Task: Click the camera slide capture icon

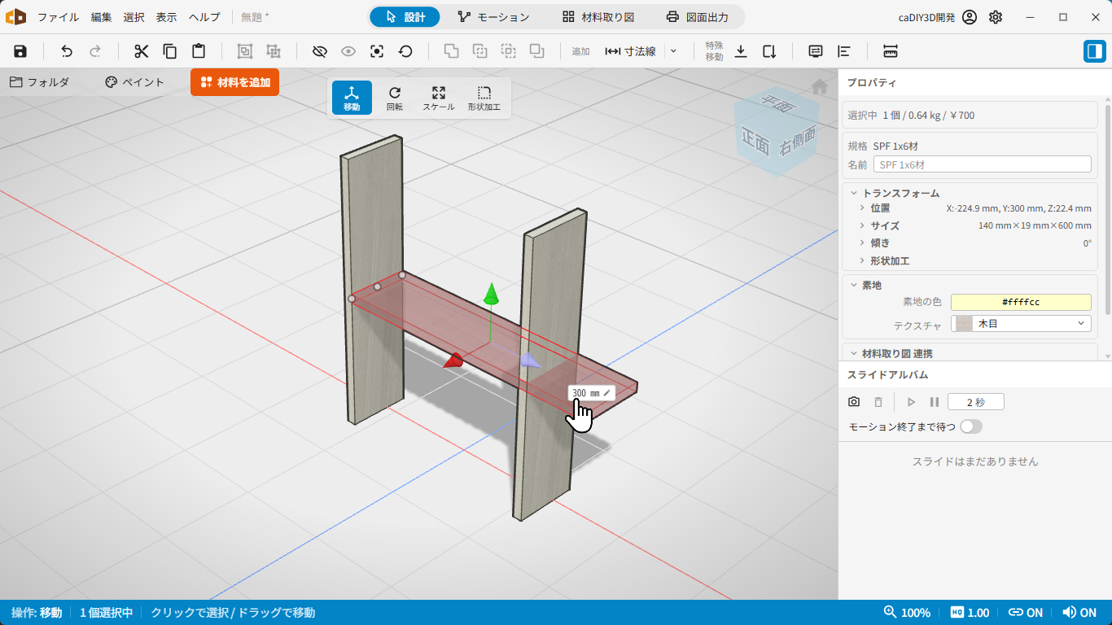Action: [854, 402]
